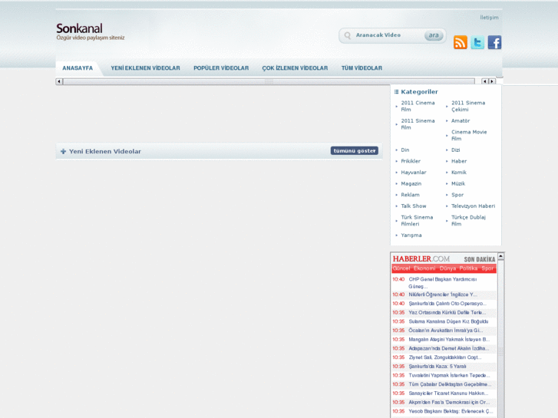Open the Türk Sinema Filmleri category

(x=417, y=221)
